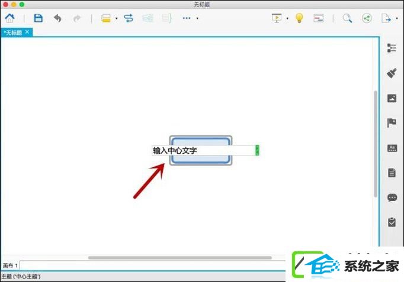404x282 pixels.
Task: Open presentation mode dropdown arrow
Action: pyautogui.click(x=287, y=18)
